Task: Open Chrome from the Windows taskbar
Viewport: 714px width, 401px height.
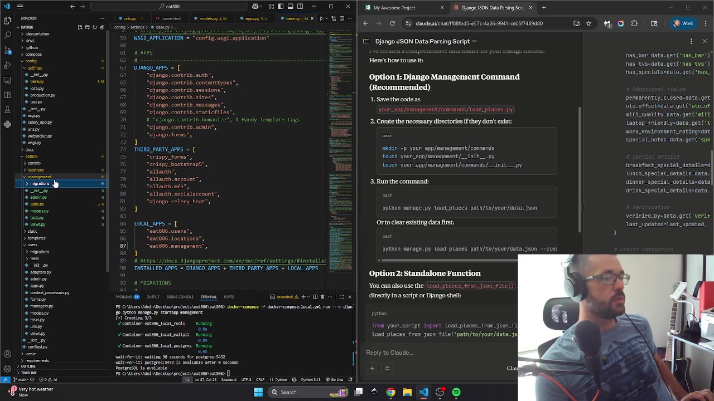Action: tap(391, 392)
